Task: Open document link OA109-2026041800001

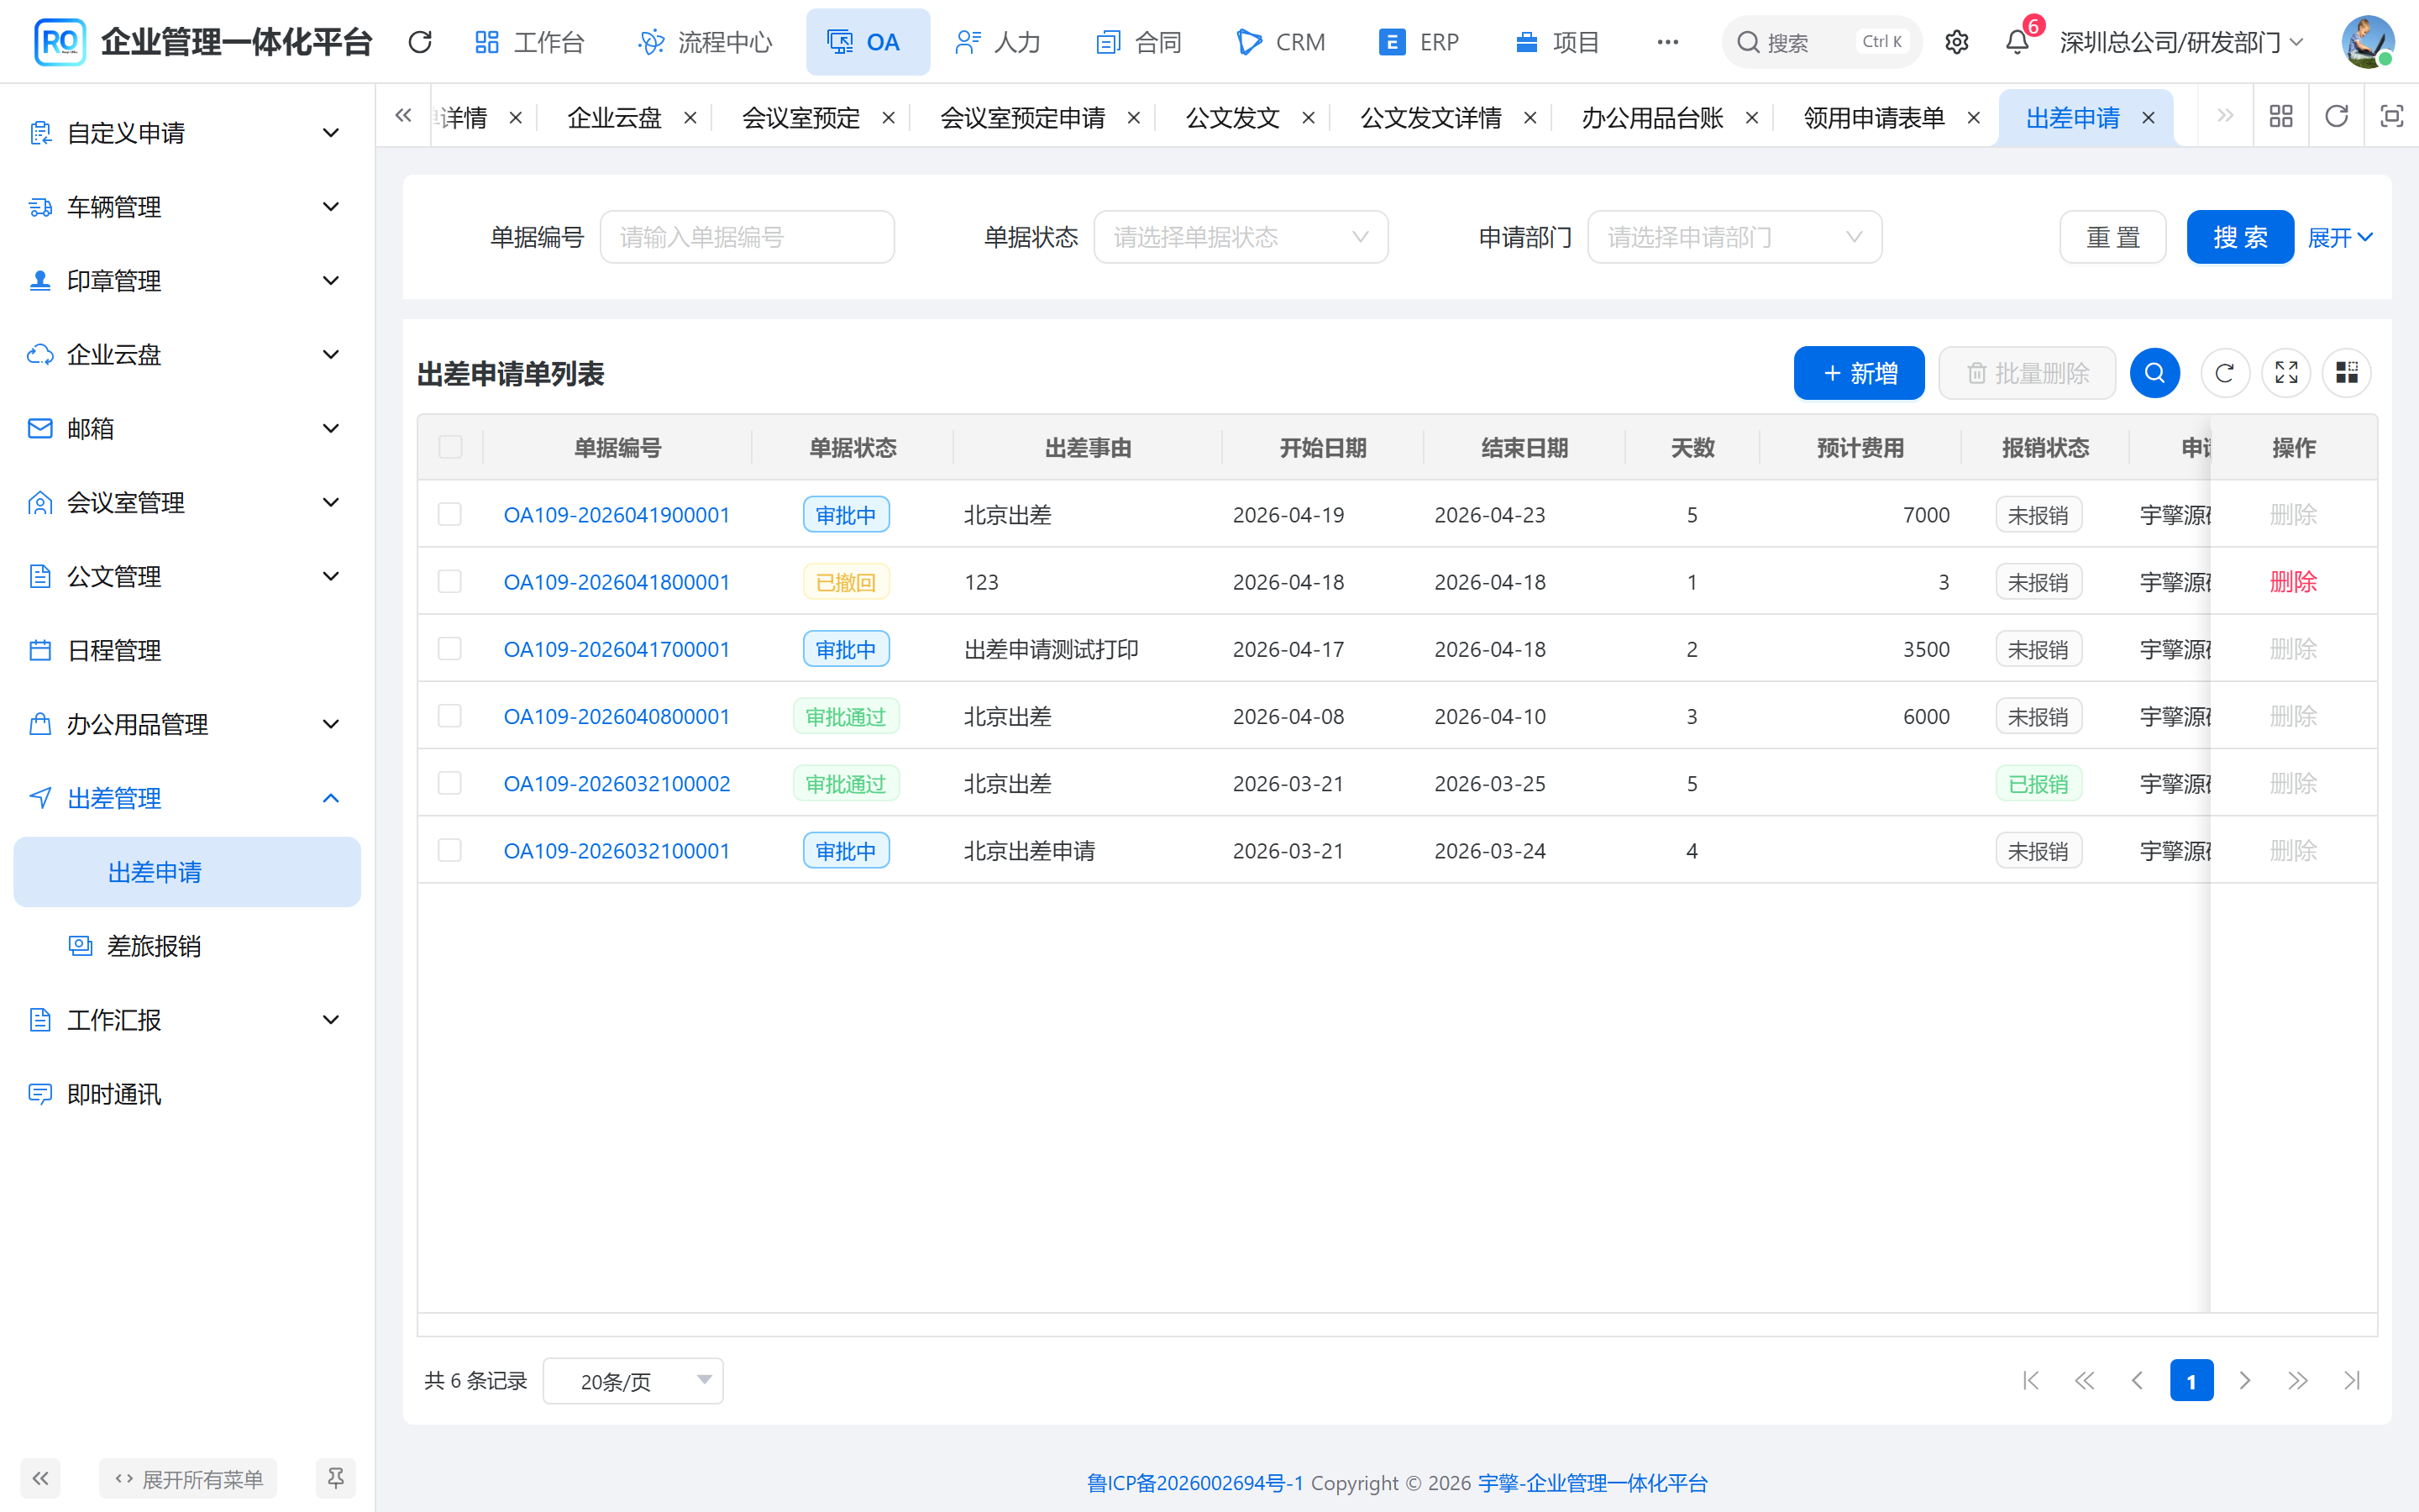Action: (617, 581)
